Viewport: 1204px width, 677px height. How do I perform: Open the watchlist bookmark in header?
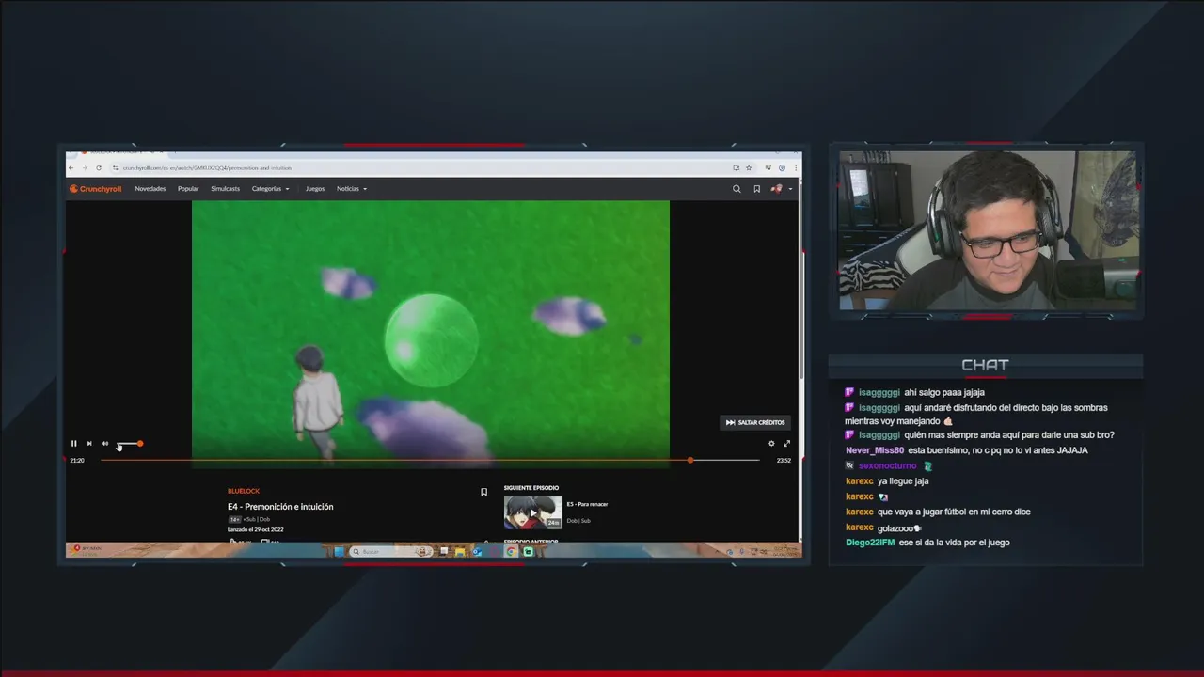tap(756, 189)
